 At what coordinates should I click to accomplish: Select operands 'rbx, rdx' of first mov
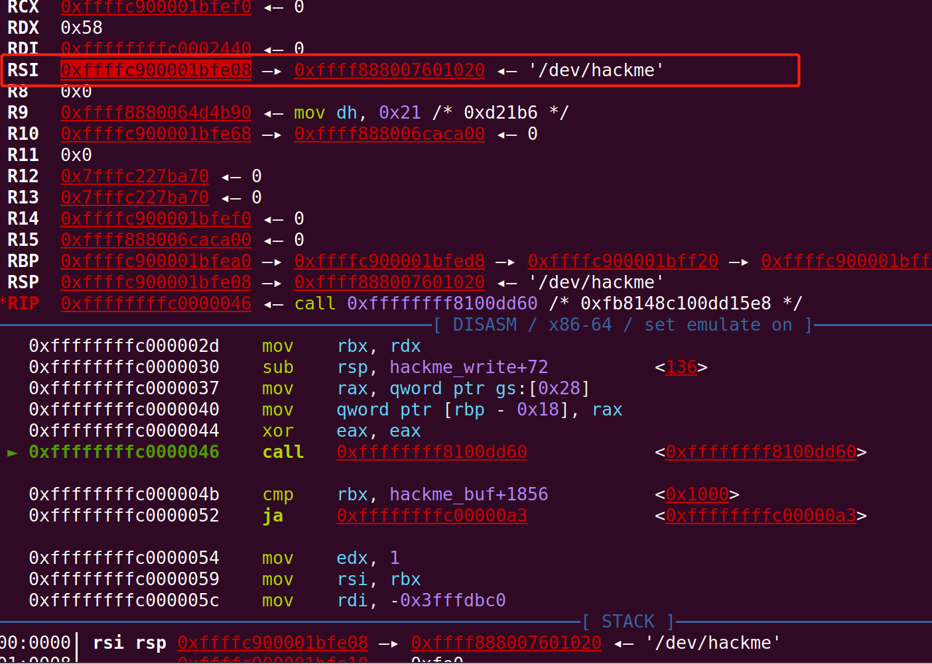tap(379, 346)
